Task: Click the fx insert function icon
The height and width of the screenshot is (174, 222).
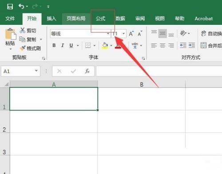Action: tap(87, 71)
